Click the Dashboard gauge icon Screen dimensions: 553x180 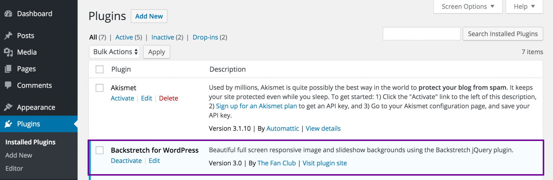pyautogui.click(x=8, y=14)
